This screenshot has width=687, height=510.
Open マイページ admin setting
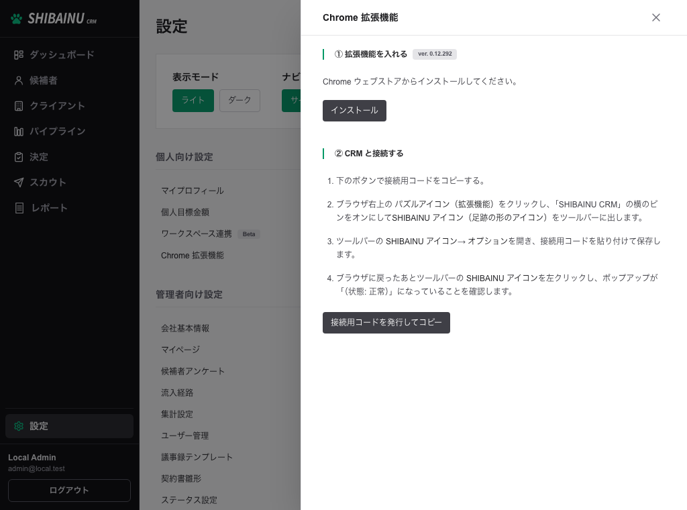[180, 350]
